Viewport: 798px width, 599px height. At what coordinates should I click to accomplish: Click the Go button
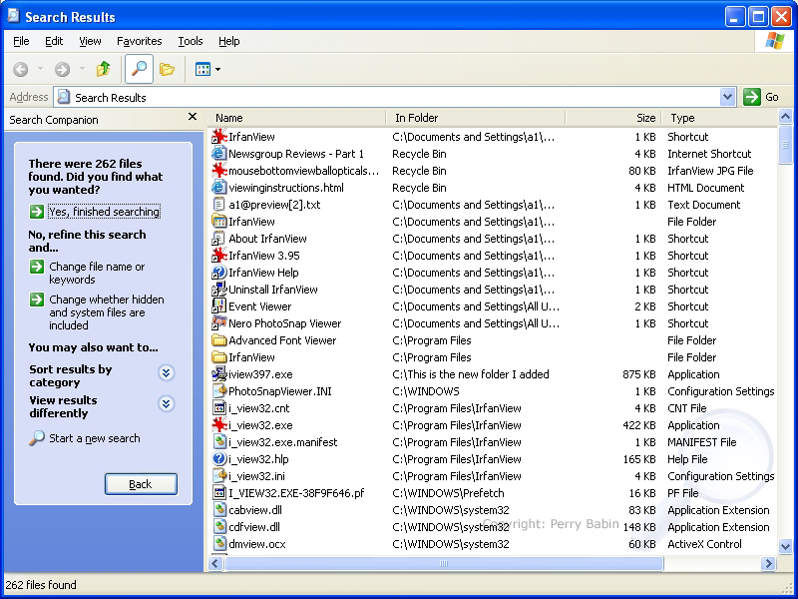point(761,97)
